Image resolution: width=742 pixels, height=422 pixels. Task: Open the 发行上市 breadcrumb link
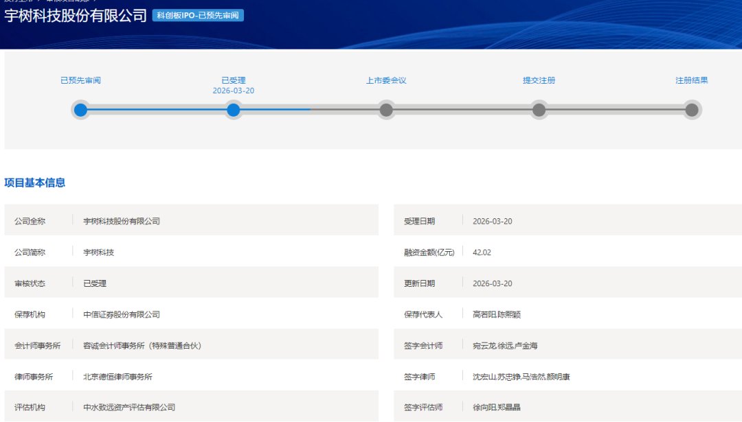(21, 2)
